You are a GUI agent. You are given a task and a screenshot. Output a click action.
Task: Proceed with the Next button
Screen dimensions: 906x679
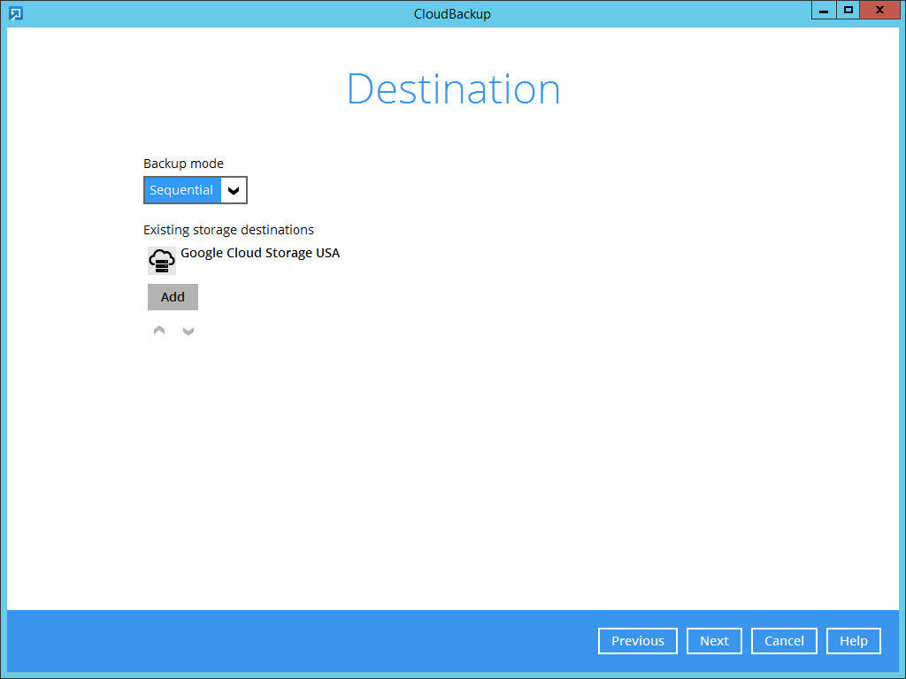pos(714,641)
